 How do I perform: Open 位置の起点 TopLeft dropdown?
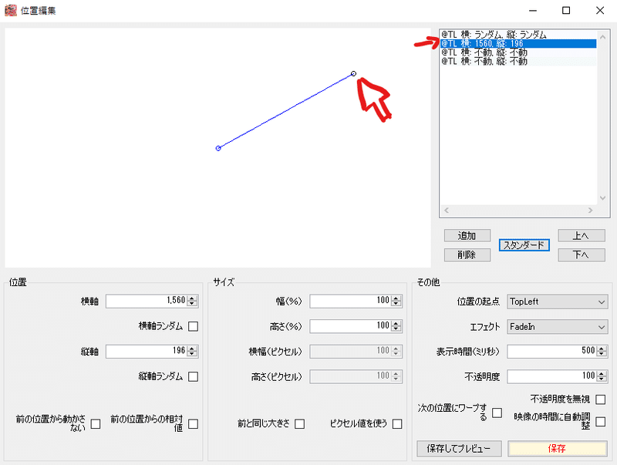tap(557, 302)
